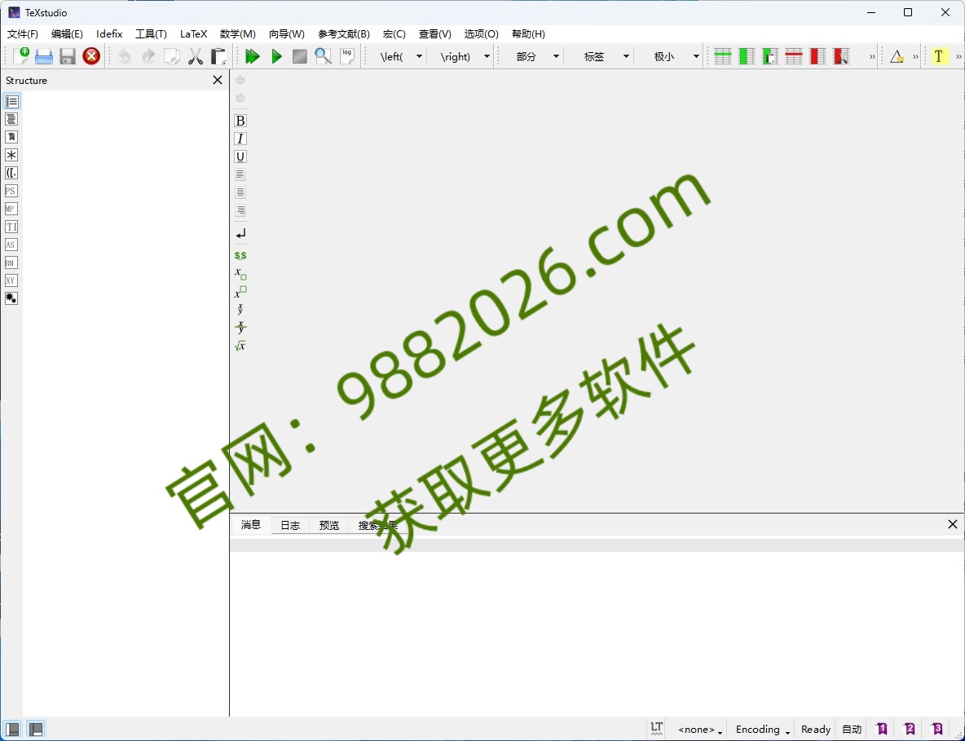Click the Bold B icon
965x741 pixels.
click(x=240, y=121)
